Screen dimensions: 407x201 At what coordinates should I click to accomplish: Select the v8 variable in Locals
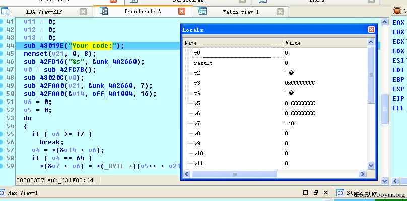point(197,133)
